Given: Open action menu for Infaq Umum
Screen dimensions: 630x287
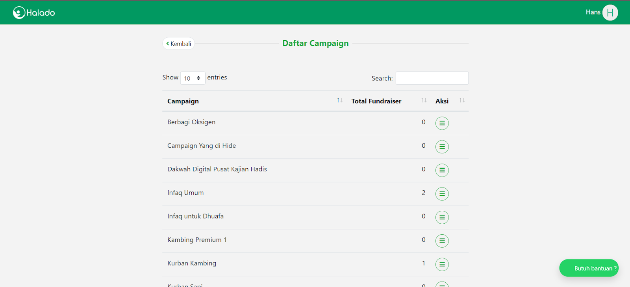Looking at the screenshot, I should [x=442, y=194].
